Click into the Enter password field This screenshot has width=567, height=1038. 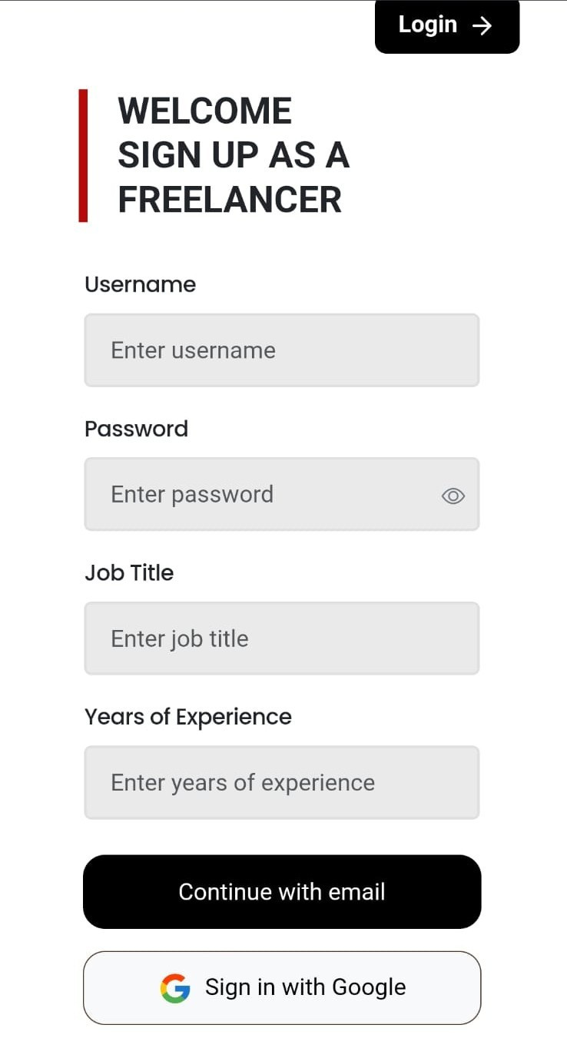click(x=261, y=495)
